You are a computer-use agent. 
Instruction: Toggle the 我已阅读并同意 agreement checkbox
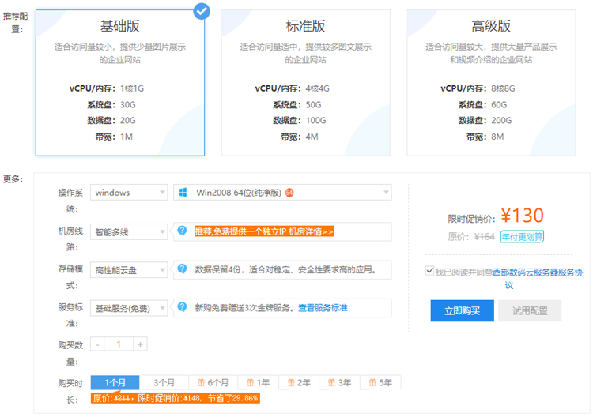click(x=429, y=271)
